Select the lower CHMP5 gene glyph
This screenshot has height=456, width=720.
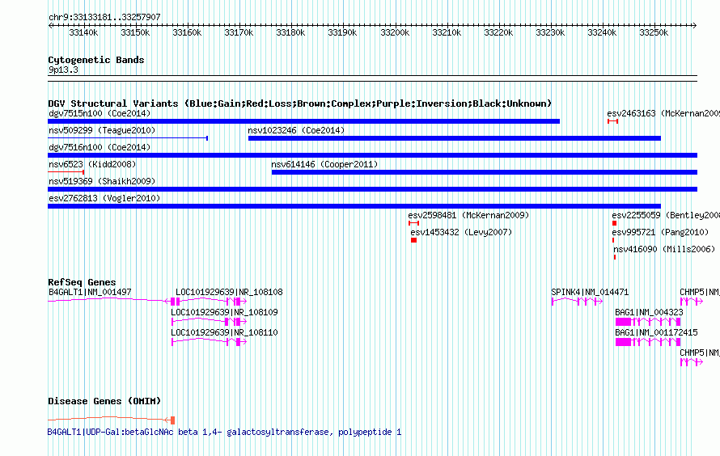coord(692,361)
